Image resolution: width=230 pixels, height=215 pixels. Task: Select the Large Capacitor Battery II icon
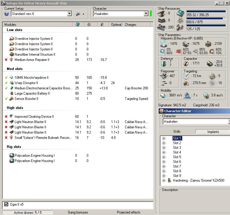click(x=12, y=93)
